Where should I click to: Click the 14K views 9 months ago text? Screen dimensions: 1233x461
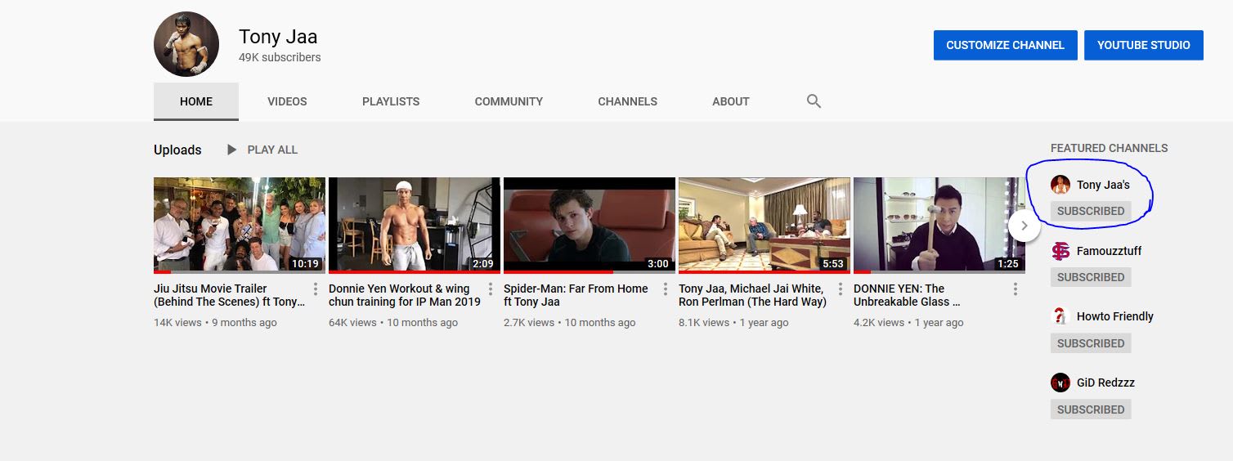coord(215,323)
